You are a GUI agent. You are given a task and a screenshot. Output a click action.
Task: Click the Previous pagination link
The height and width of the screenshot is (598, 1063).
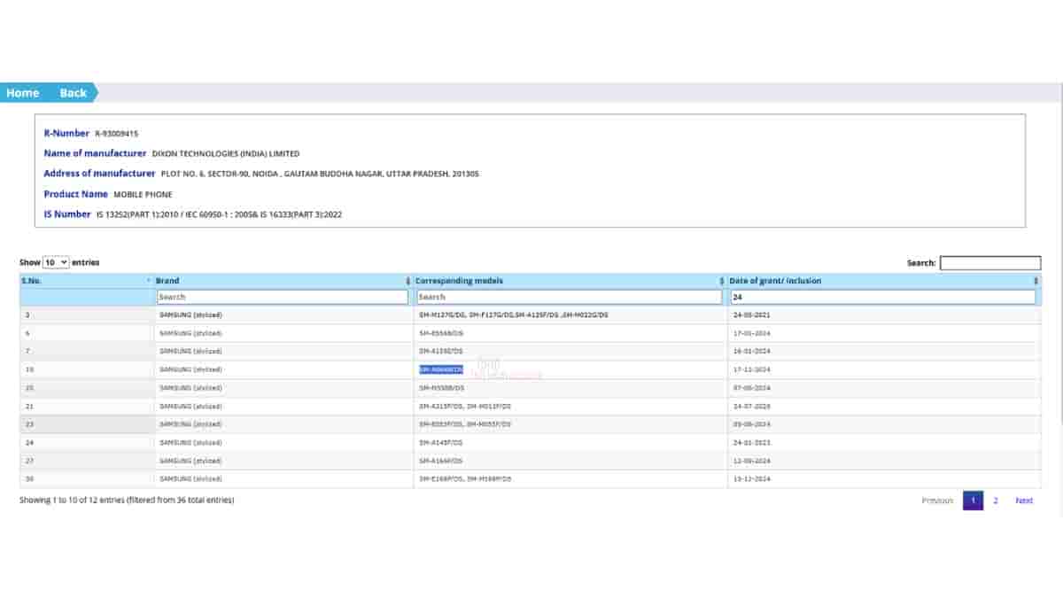pos(937,501)
